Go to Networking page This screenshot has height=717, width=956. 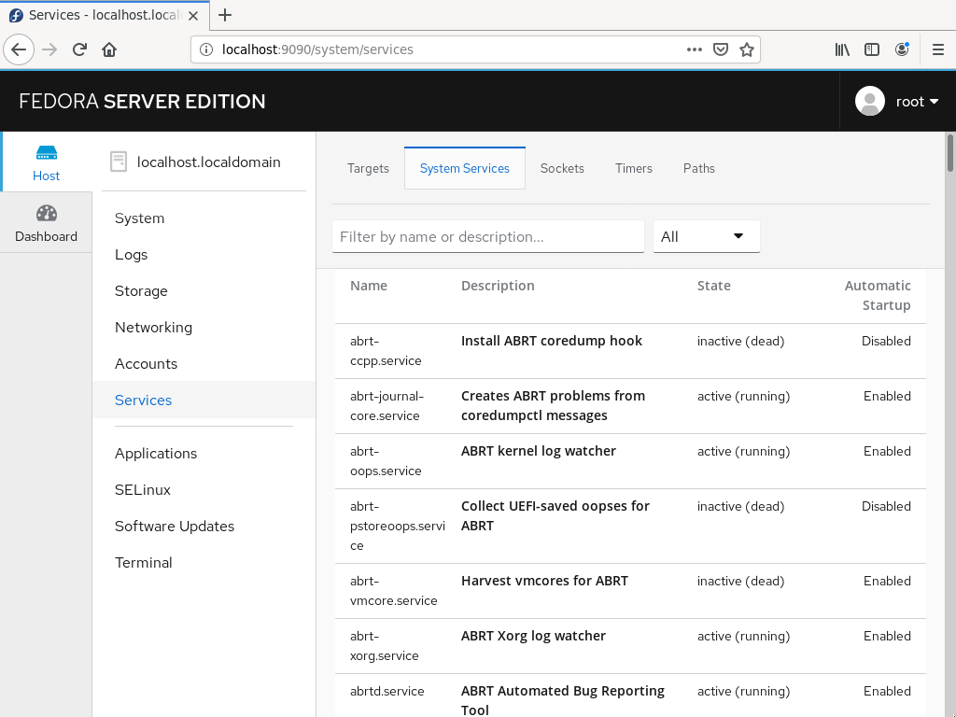point(154,328)
